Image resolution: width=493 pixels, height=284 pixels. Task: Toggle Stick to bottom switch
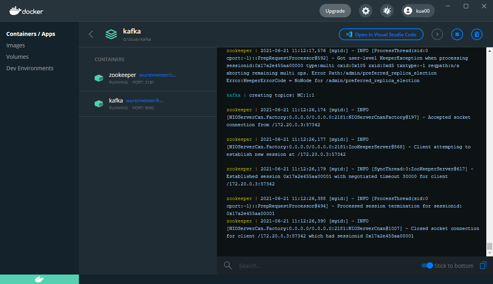(427, 265)
